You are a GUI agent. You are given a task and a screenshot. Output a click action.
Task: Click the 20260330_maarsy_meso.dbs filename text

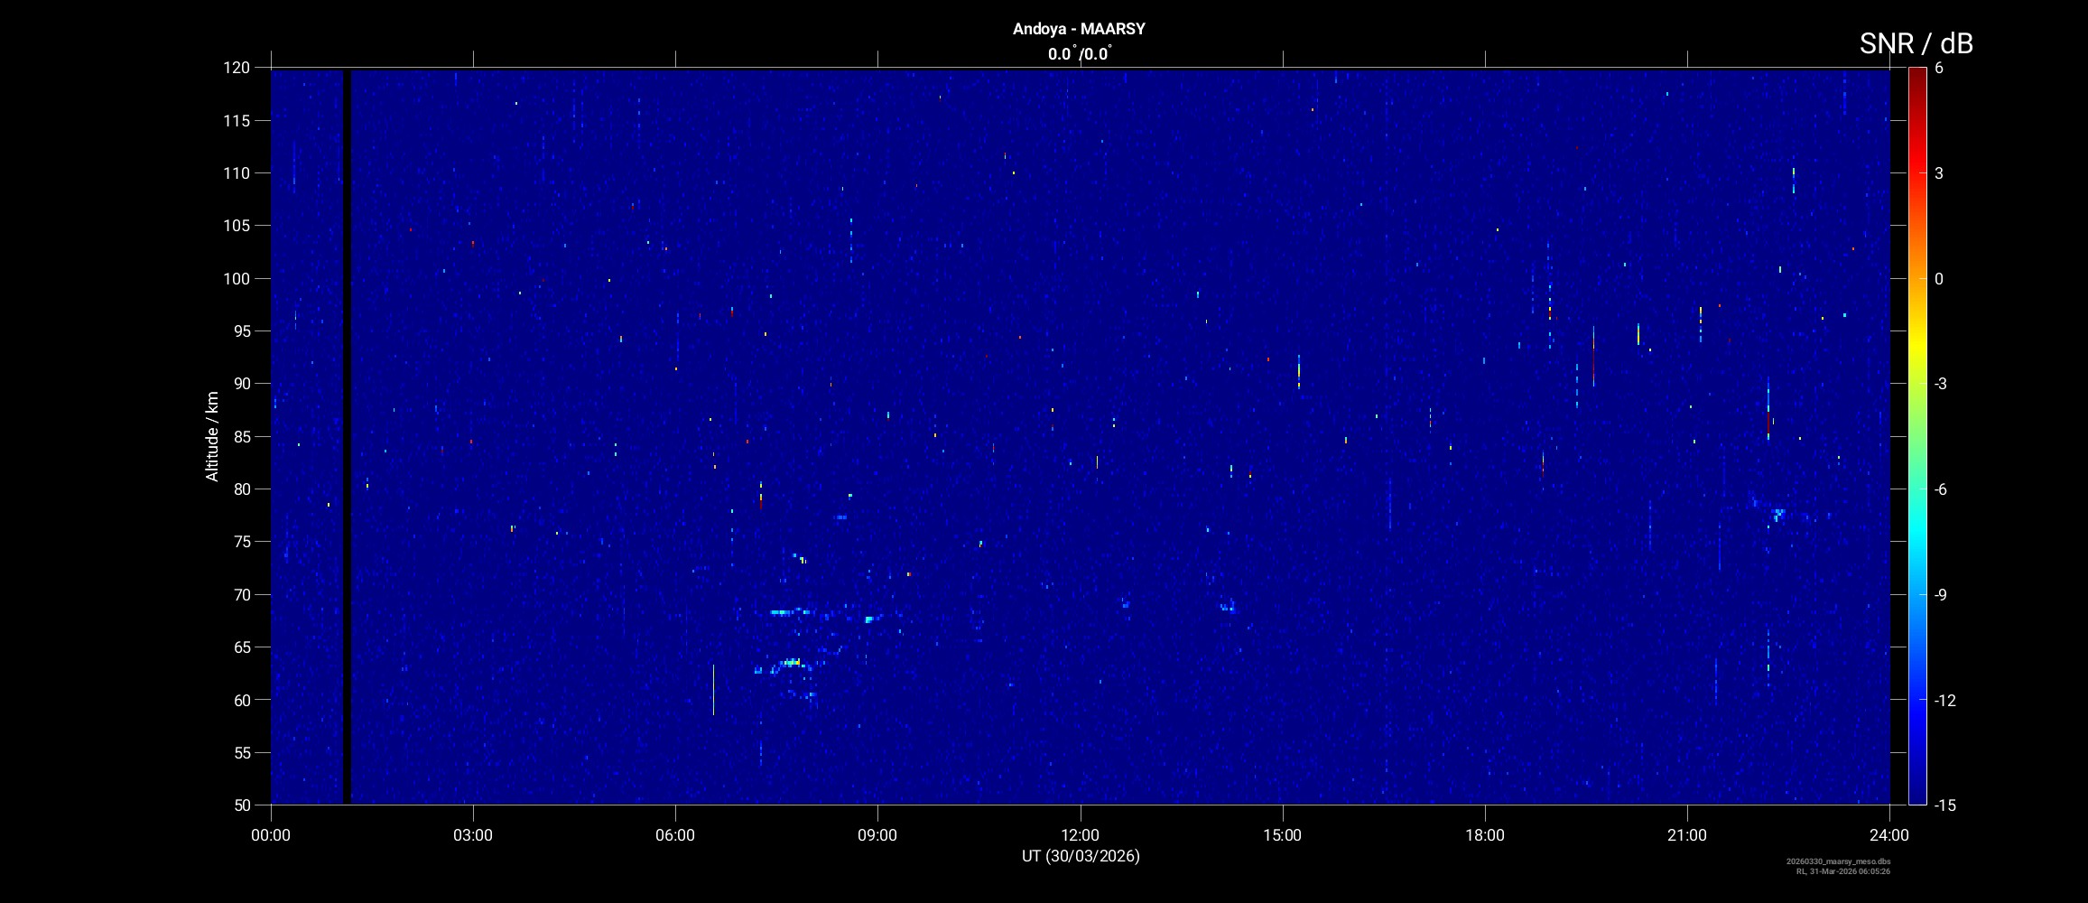coord(1838,861)
